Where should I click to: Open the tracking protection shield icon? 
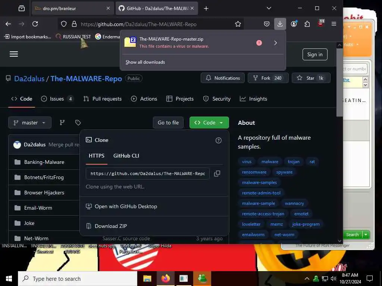click(63, 24)
